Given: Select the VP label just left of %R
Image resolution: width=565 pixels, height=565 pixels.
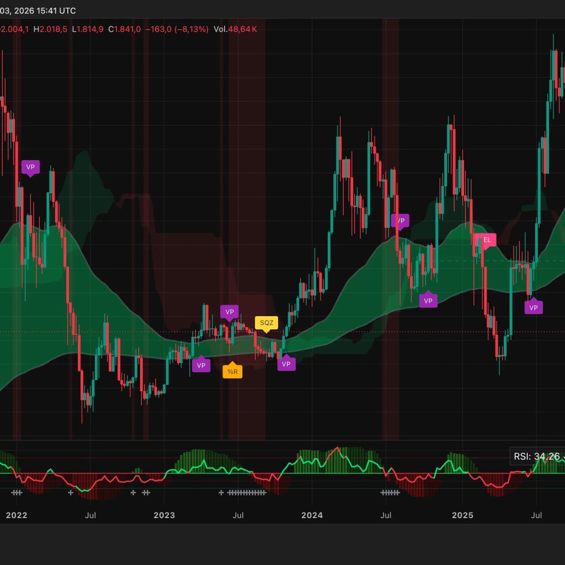Looking at the screenshot, I should [x=201, y=365].
